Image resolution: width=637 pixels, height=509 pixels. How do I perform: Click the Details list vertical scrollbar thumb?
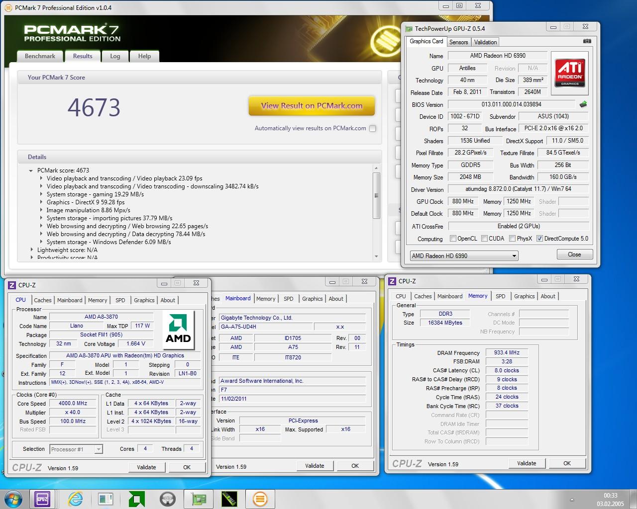click(x=376, y=195)
